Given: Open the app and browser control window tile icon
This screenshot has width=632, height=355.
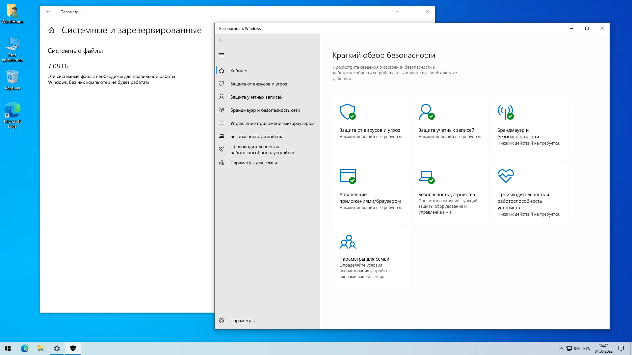Looking at the screenshot, I should (x=348, y=176).
